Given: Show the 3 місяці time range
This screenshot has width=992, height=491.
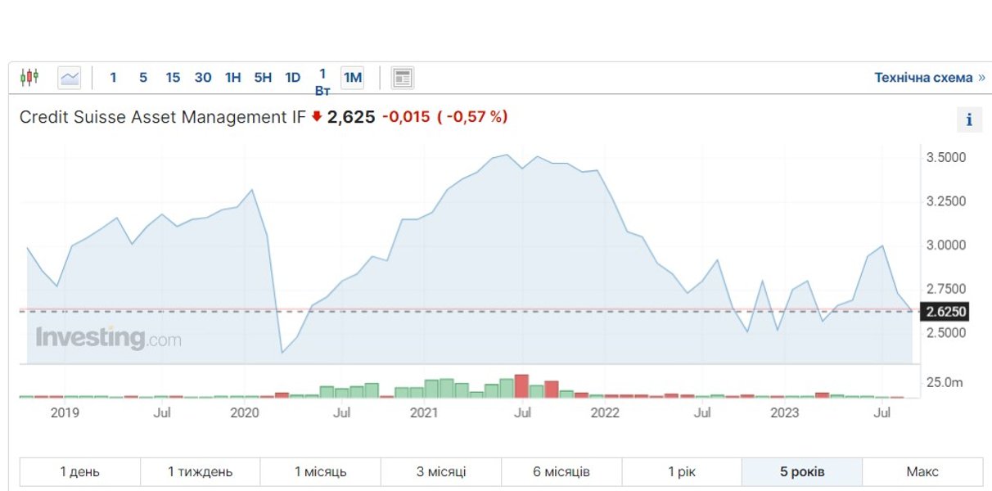Looking at the screenshot, I should [x=441, y=472].
